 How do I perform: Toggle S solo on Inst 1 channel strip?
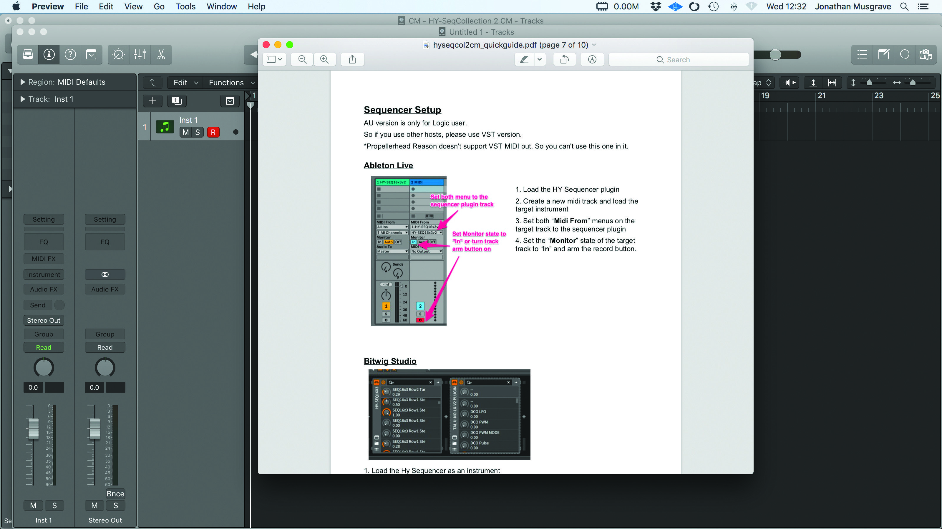(54, 505)
